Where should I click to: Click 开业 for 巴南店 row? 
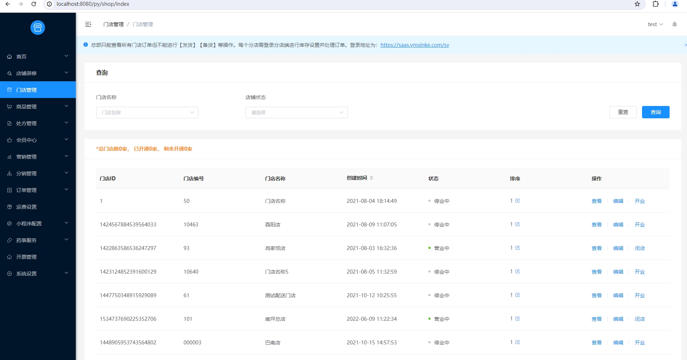640,343
